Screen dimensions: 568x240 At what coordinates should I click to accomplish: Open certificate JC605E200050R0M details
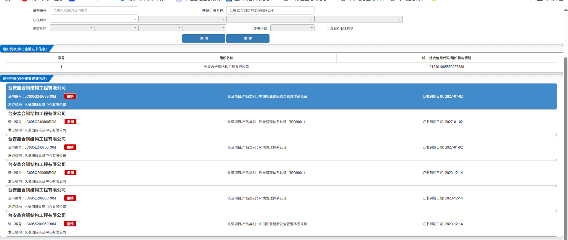[281, 198]
